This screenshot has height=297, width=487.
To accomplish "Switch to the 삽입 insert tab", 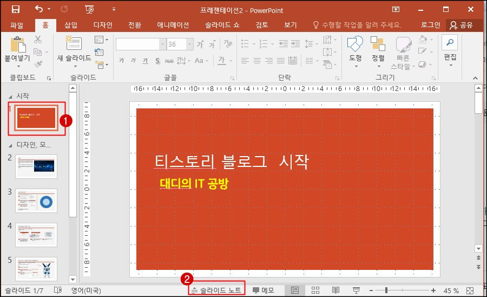I will pos(71,25).
